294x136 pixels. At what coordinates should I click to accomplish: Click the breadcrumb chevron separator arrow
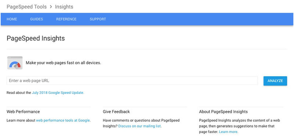[x=51, y=7]
